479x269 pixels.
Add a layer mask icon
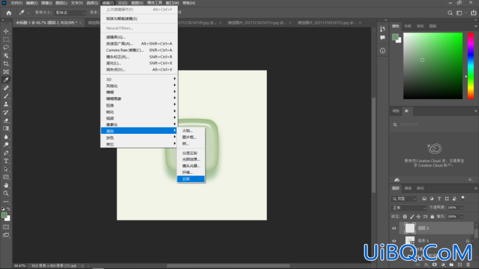tap(435, 265)
